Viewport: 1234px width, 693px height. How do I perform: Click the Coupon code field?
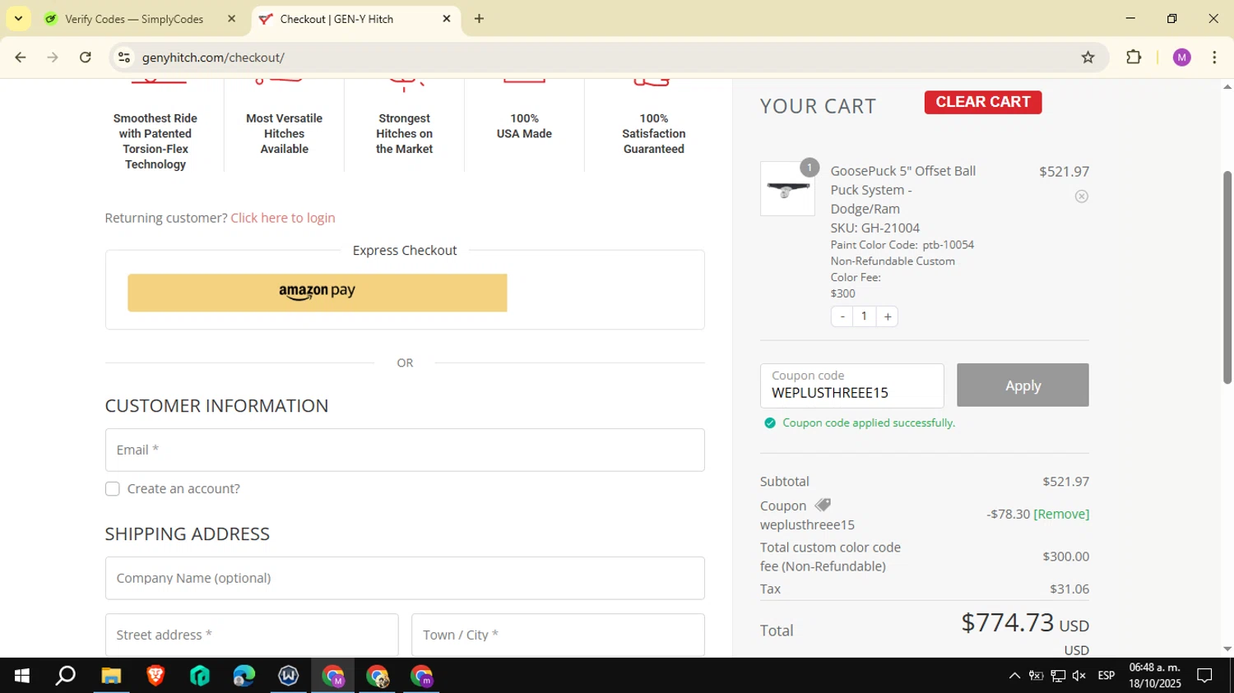click(851, 386)
